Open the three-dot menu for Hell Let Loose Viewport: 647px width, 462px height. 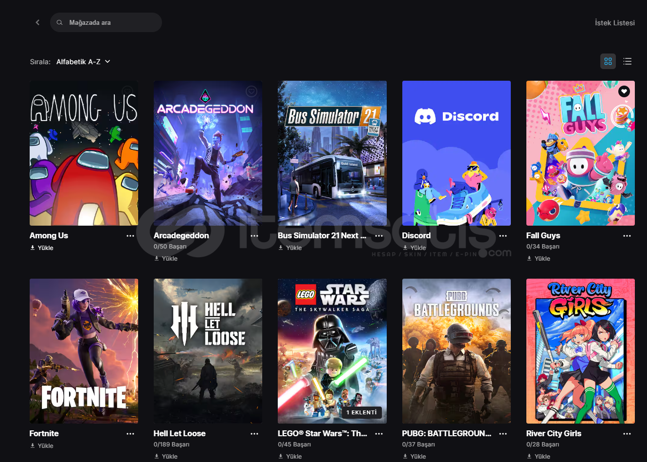[254, 434]
